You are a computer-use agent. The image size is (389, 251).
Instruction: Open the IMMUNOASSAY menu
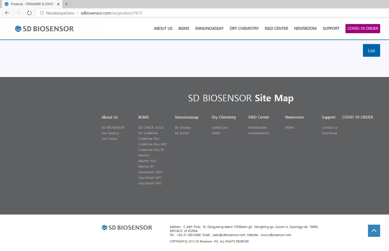(x=209, y=28)
